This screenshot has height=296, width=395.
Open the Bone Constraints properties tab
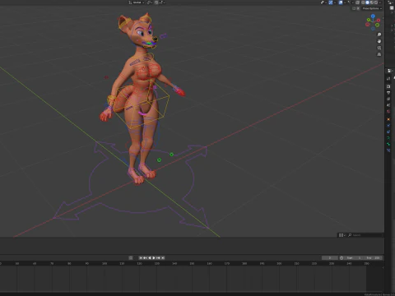[x=388, y=150]
